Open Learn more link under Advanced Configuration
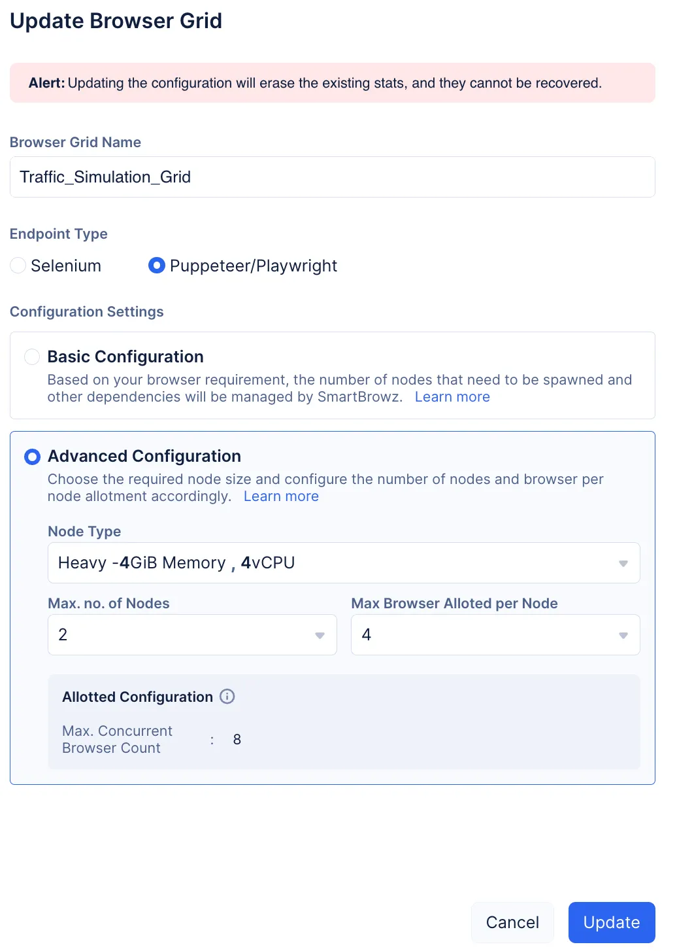The width and height of the screenshot is (677, 951). click(x=281, y=496)
